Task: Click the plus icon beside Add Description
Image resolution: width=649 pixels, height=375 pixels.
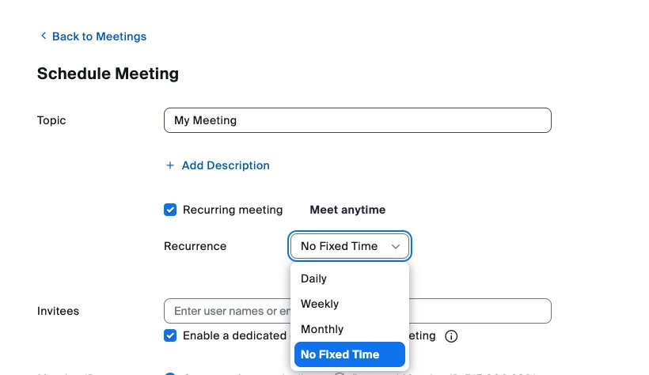Action: (169, 165)
